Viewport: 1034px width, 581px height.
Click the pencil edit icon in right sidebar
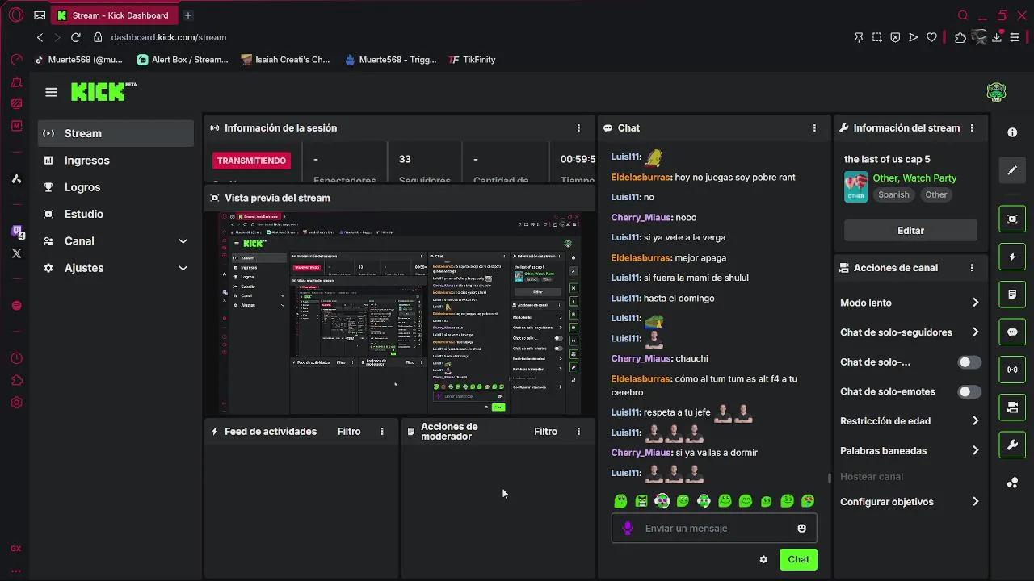[x=1012, y=170]
